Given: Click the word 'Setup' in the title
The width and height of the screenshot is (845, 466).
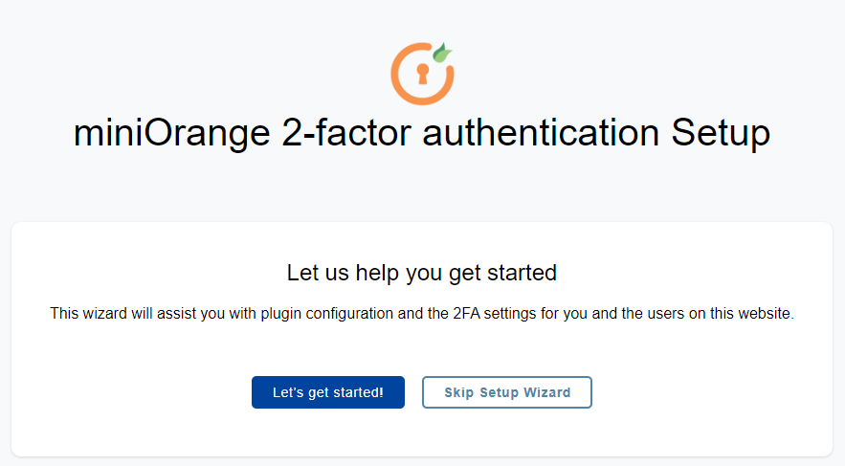Looking at the screenshot, I should click(x=721, y=133).
